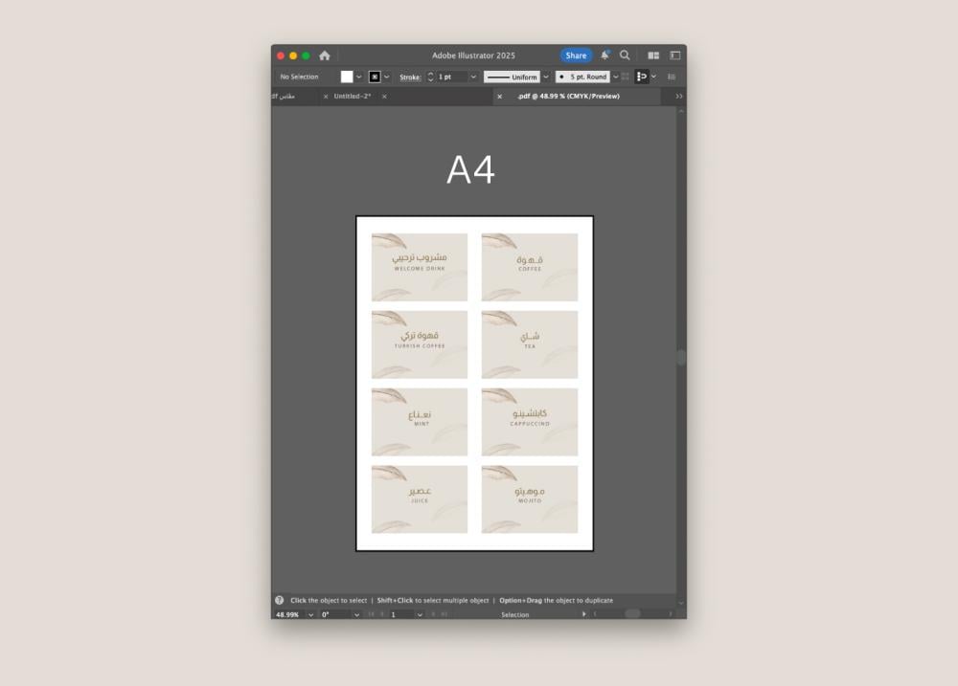
Task: Expand the 5 pt. Round brush dropdown
Action: [615, 77]
